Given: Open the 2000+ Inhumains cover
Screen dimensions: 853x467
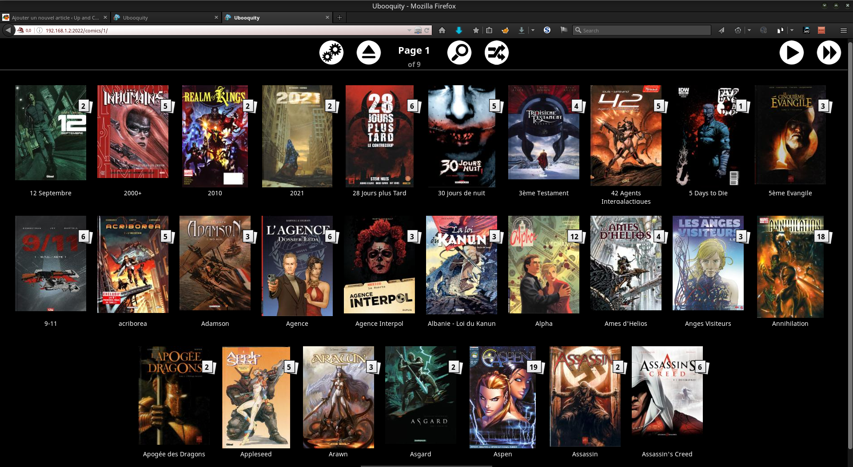Looking at the screenshot, I should point(133,132).
